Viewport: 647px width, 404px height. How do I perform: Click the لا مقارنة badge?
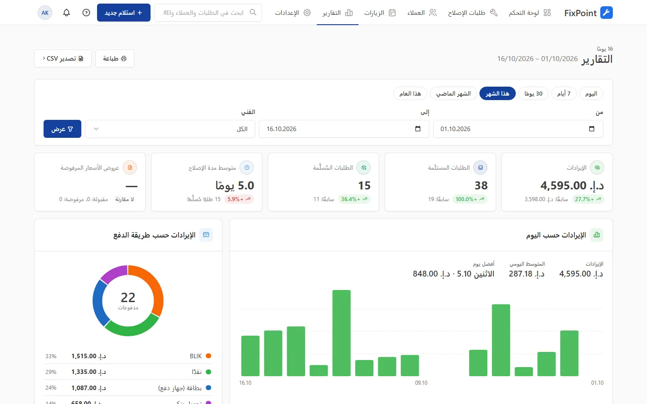[124, 199]
